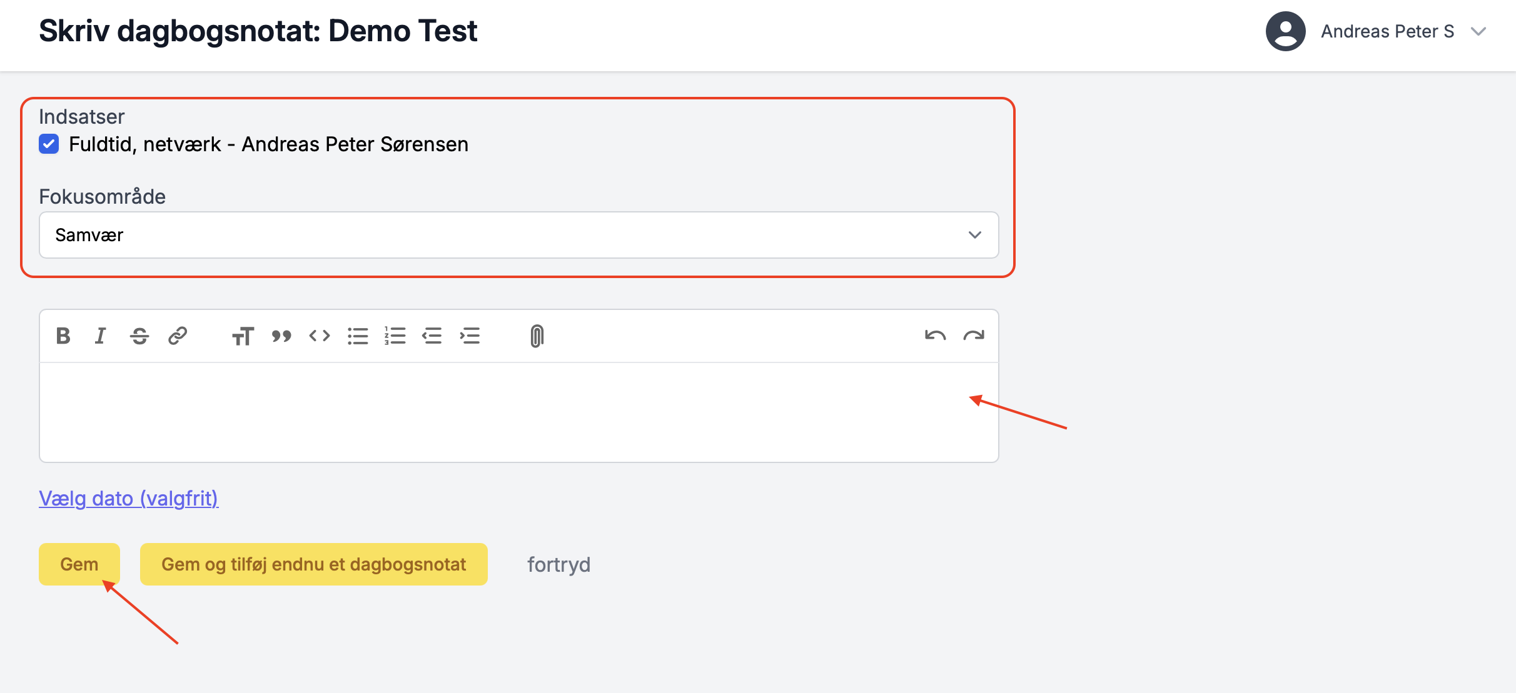Attach a file with the paperclip
Image resolution: width=1516 pixels, height=693 pixels.
[x=537, y=336]
